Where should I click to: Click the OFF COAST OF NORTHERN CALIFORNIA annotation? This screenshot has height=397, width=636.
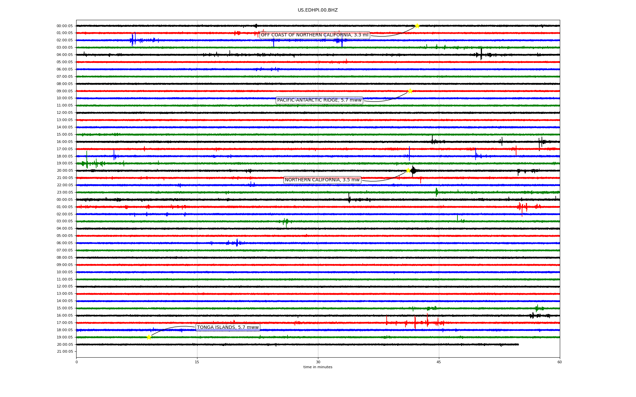[x=314, y=35]
